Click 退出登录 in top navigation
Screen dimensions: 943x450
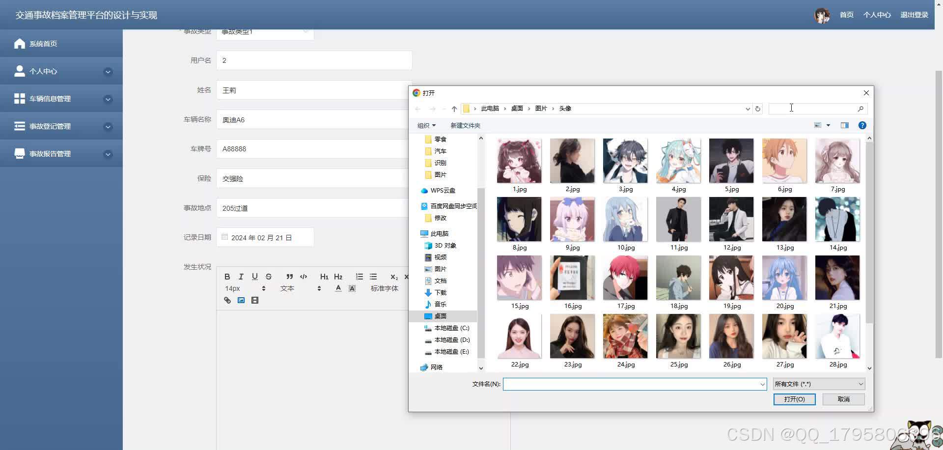(914, 15)
